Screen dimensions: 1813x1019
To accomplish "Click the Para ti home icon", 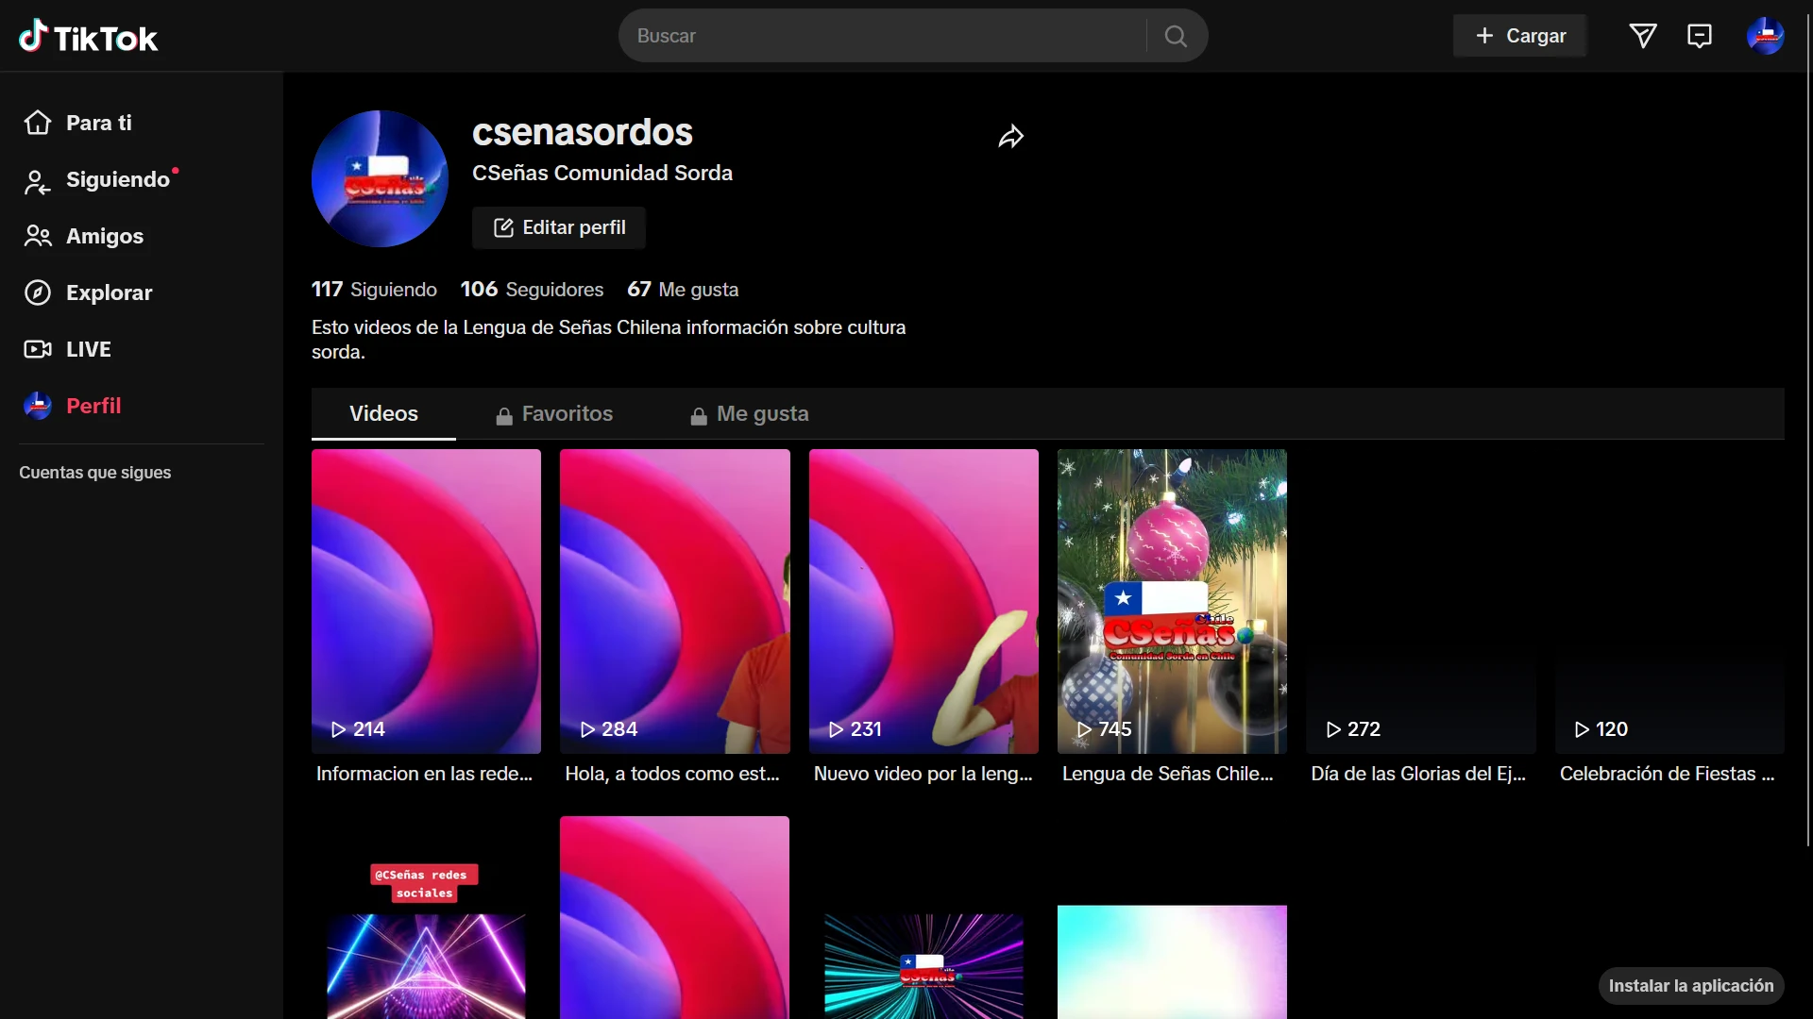I will point(38,123).
